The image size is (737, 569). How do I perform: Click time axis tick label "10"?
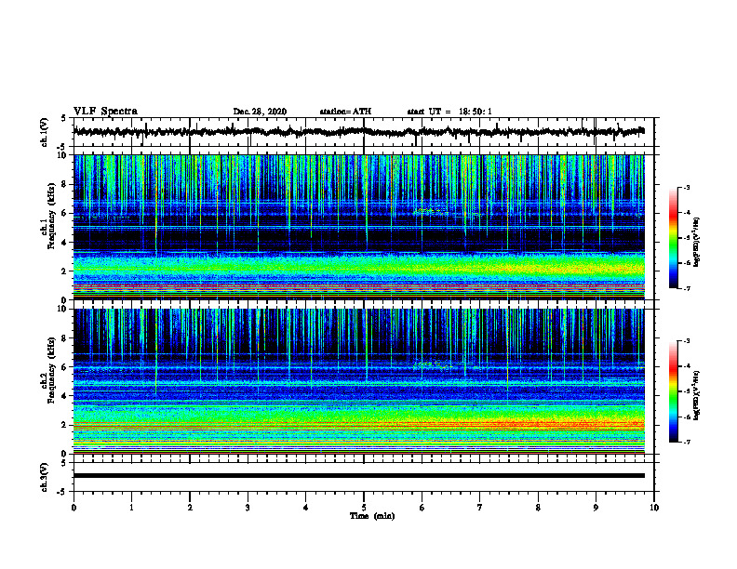click(x=654, y=508)
